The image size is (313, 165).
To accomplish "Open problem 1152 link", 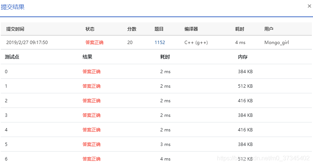I will point(160,43).
